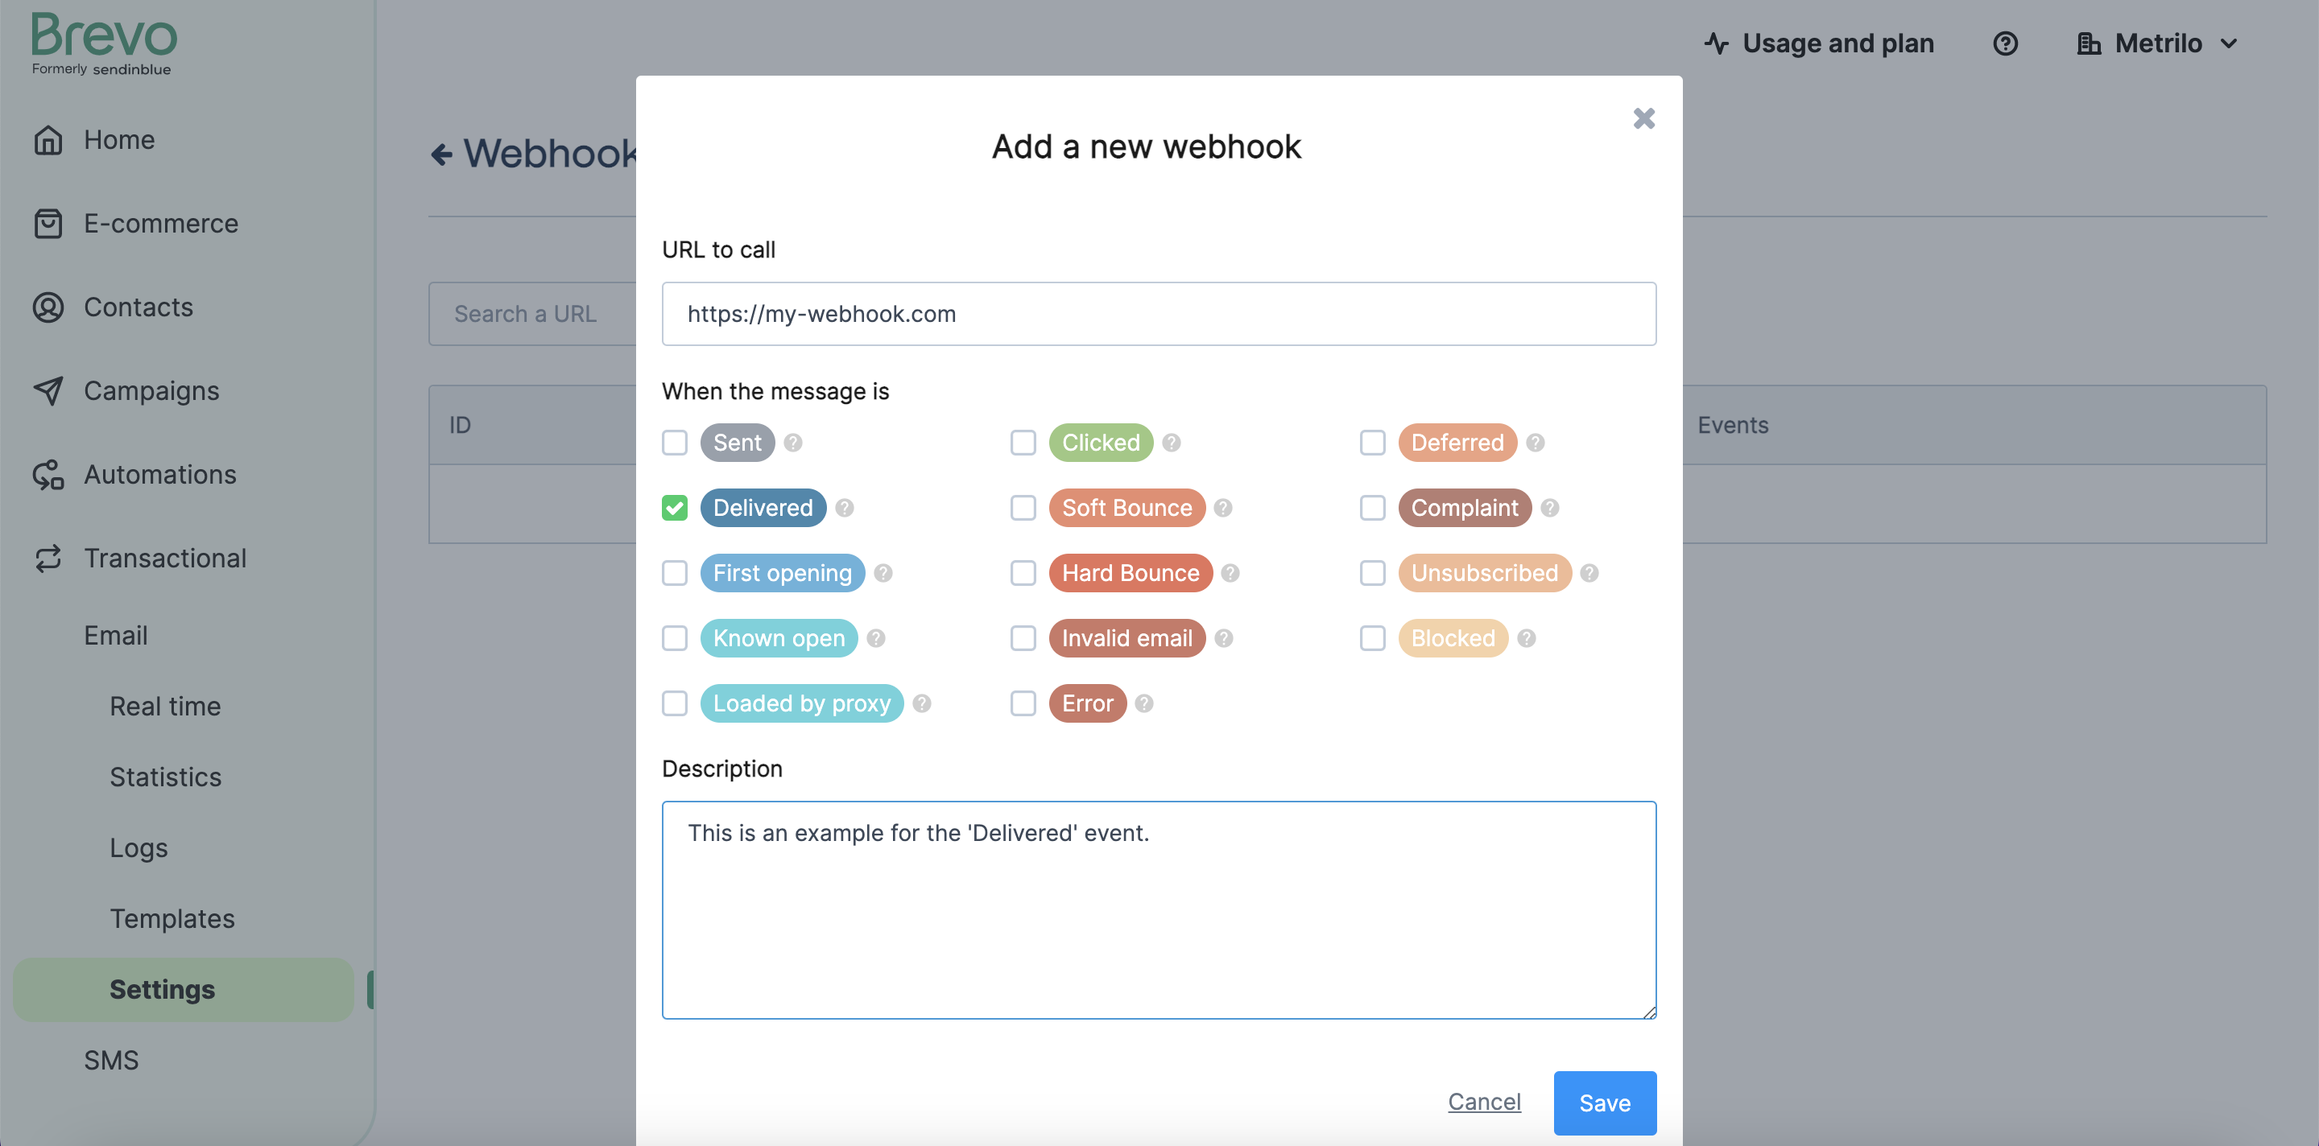Viewport: 2319px width, 1146px height.
Task: Cancel adding the webhook
Action: [1483, 1102]
